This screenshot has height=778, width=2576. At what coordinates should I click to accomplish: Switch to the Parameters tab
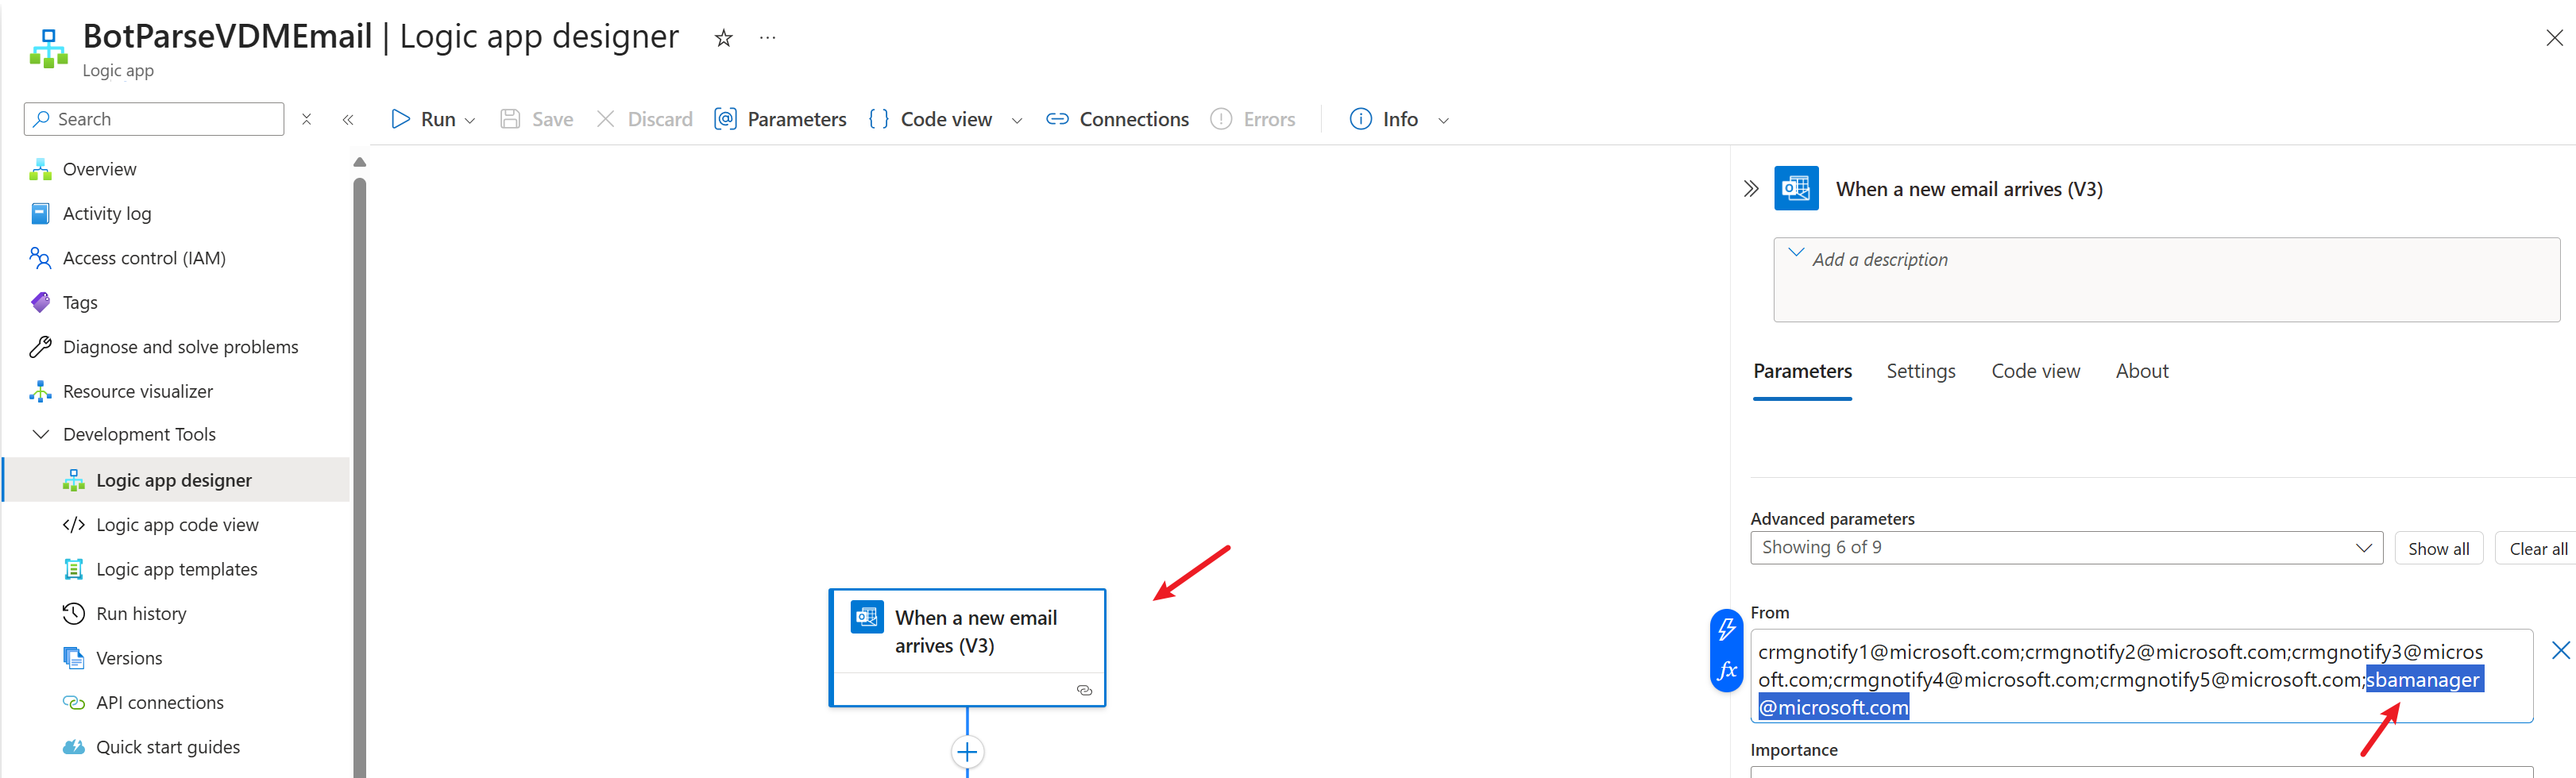1802,371
